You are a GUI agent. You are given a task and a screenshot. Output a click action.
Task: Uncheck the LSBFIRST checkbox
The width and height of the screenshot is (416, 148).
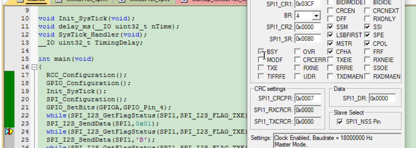330,35
